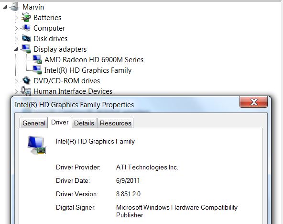Expand the DVD/CD-ROM drives node
The height and width of the screenshot is (224, 283).
(x=16, y=81)
